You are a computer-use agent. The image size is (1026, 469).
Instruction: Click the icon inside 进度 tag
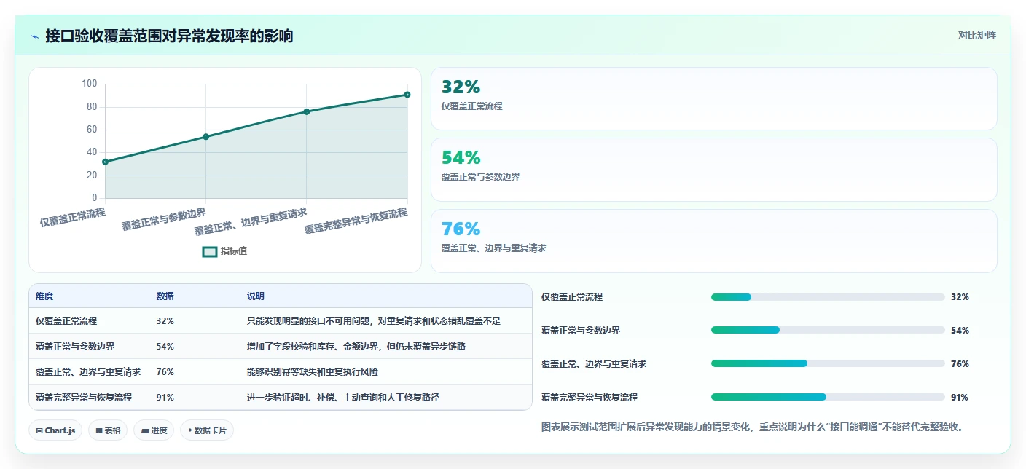[x=145, y=430]
